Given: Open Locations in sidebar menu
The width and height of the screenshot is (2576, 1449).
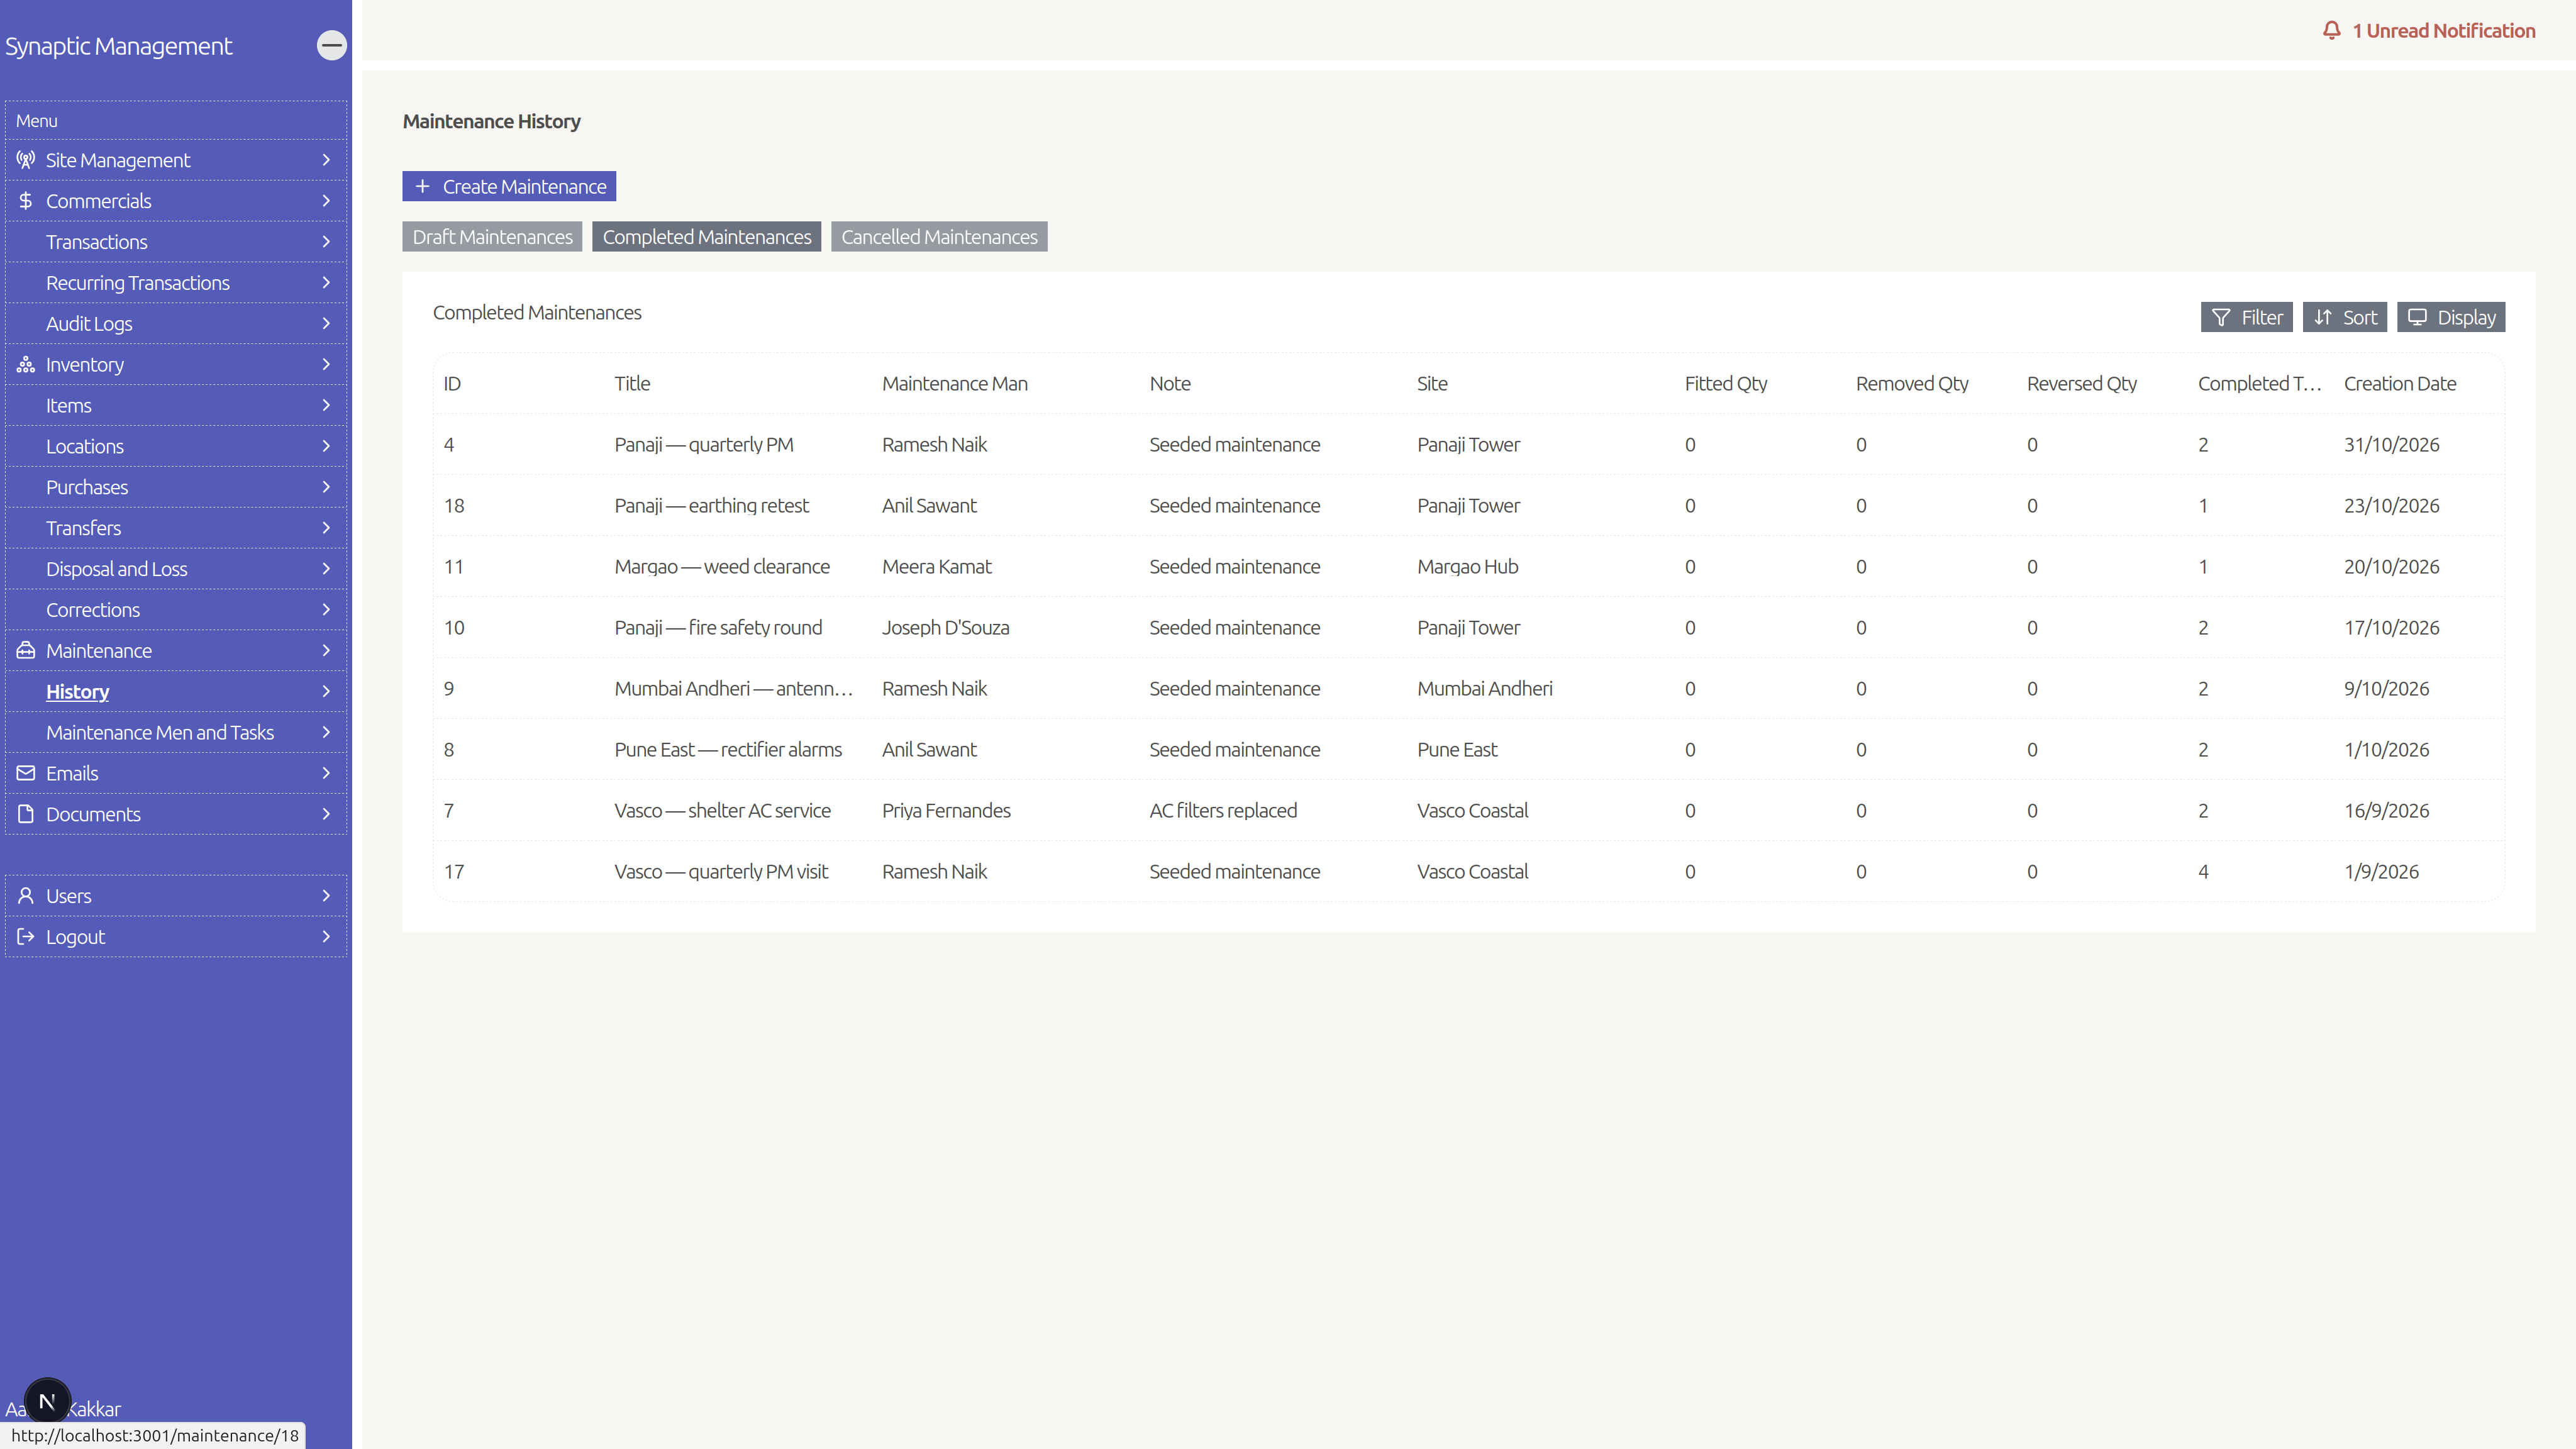Looking at the screenshot, I should [x=176, y=447].
